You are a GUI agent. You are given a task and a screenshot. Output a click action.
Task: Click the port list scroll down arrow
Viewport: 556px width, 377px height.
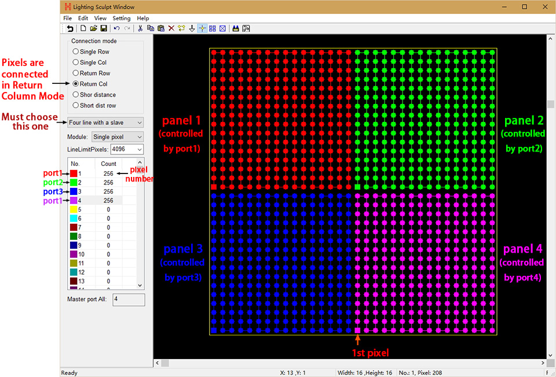pyautogui.click(x=140, y=285)
